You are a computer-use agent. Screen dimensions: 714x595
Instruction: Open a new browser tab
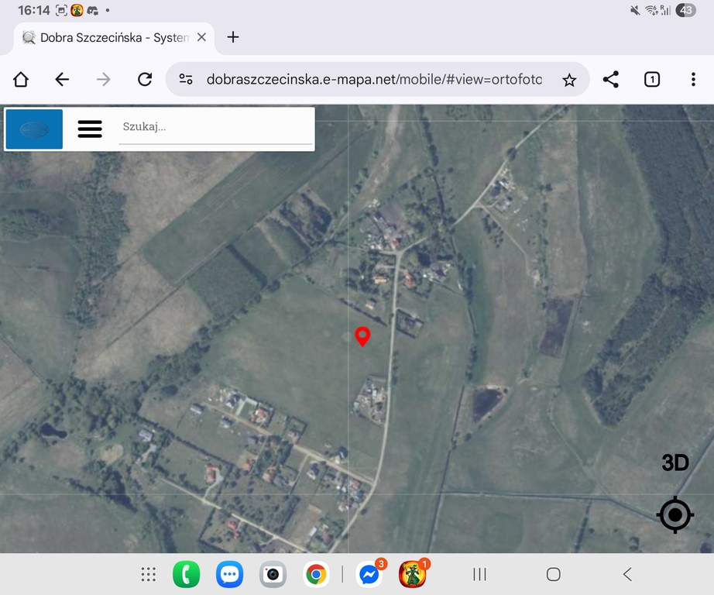(x=233, y=37)
